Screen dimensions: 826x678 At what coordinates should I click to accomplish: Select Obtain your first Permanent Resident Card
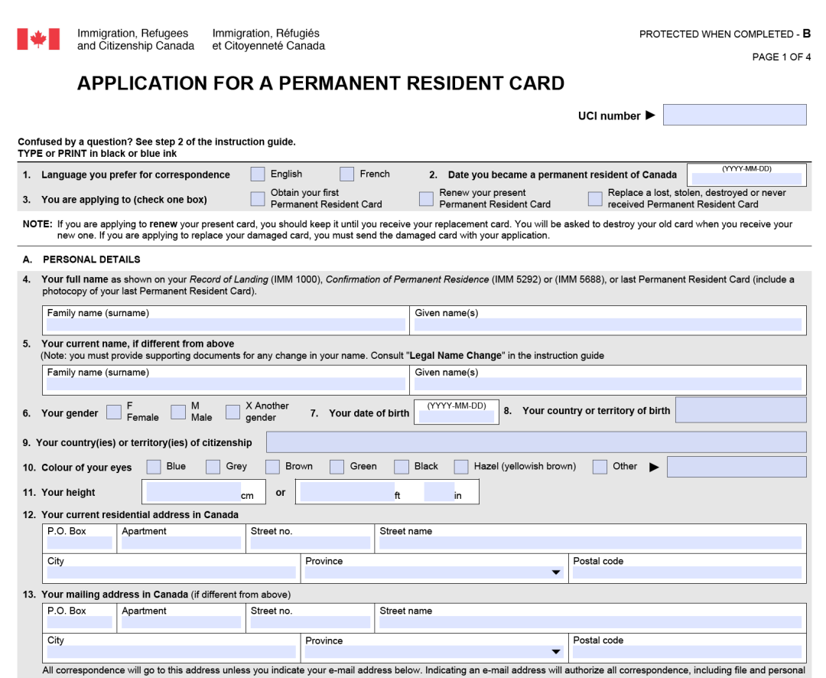click(x=258, y=199)
